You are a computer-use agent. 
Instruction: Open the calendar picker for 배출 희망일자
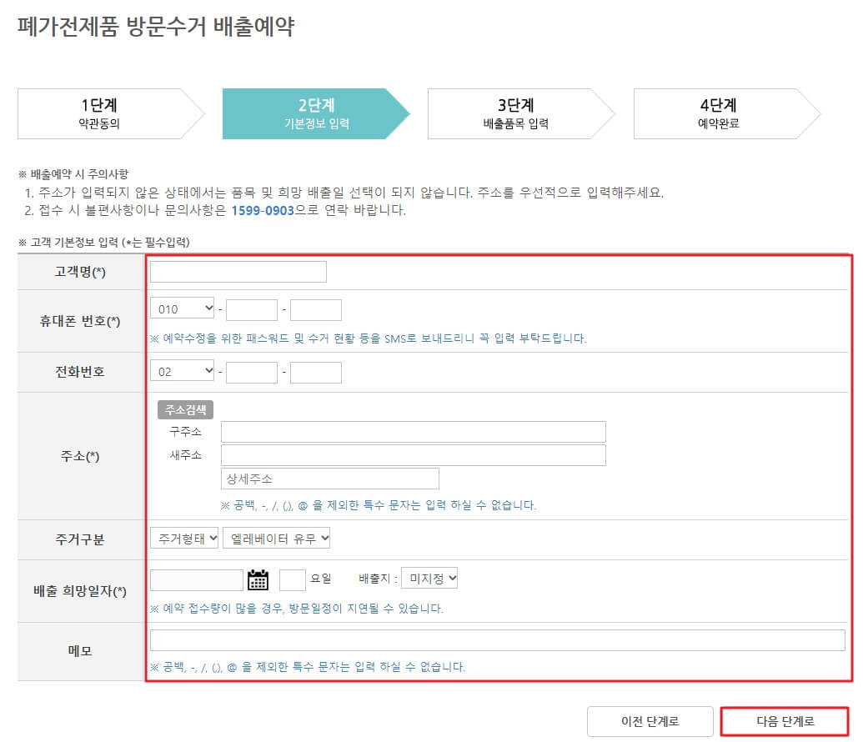(x=258, y=578)
